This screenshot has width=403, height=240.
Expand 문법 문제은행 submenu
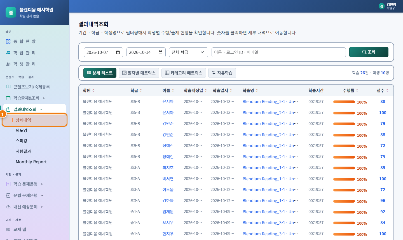(42, 195)
